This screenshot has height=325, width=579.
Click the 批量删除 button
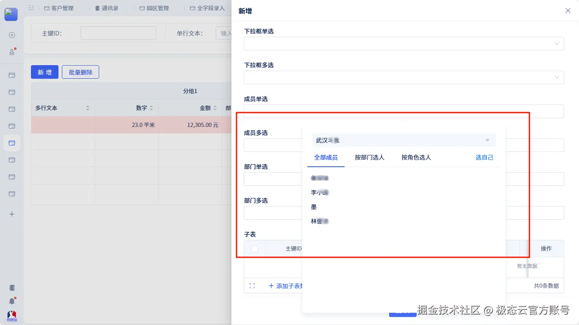(x=81, y=72)
